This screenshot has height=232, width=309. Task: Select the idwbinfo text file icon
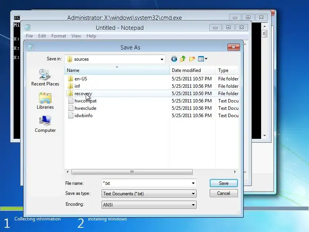[71, 115]
